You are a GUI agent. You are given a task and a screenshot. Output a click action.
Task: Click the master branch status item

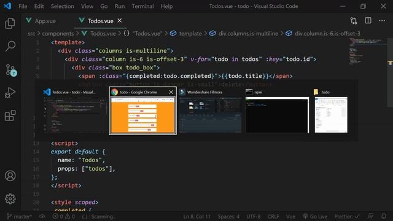pyautogui.click(x=20, y=217)
